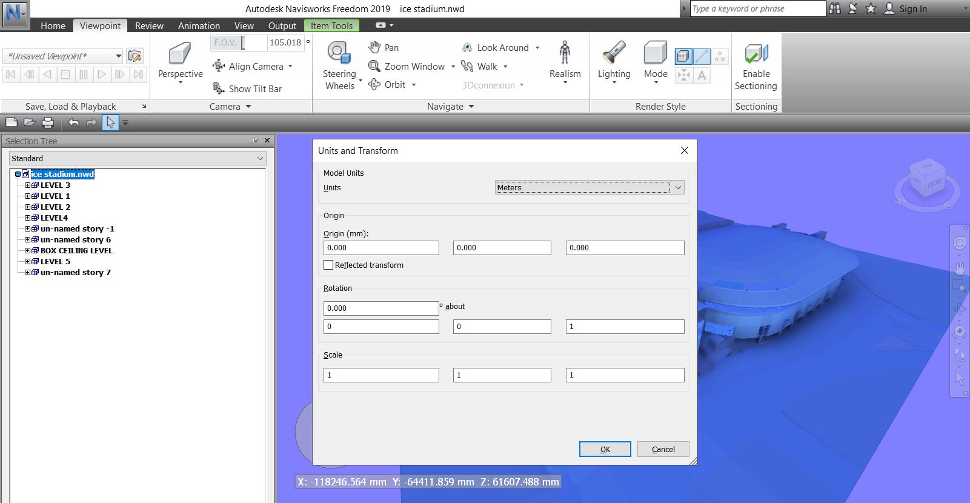Open the Unsaved Viewpoint dropdown

tap(63, 56)
